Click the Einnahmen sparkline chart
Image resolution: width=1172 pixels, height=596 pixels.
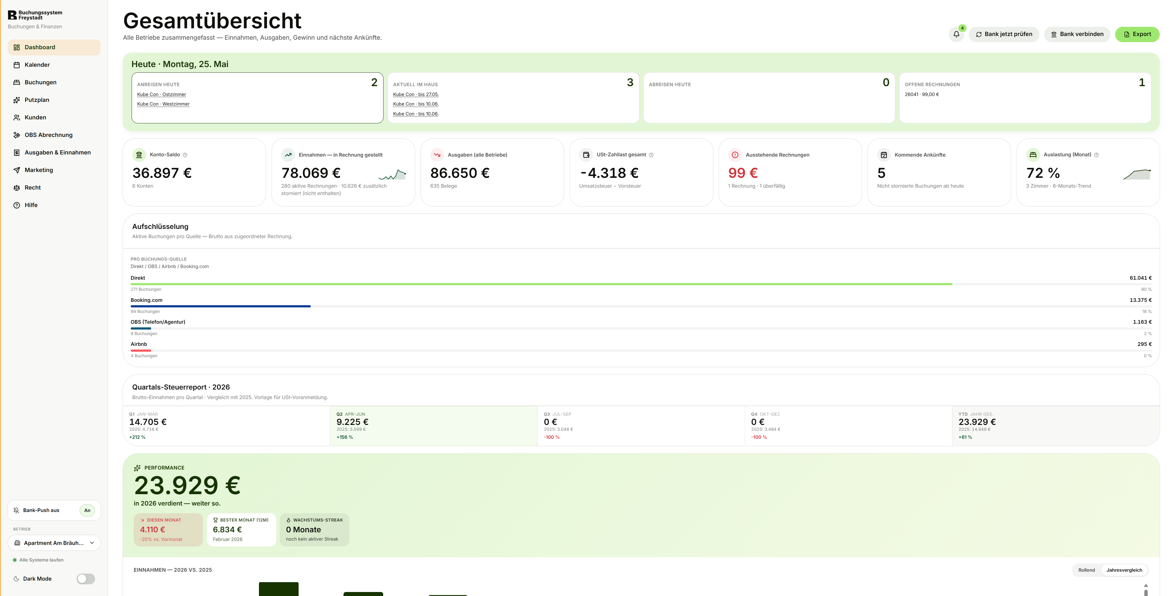point(392,174)
